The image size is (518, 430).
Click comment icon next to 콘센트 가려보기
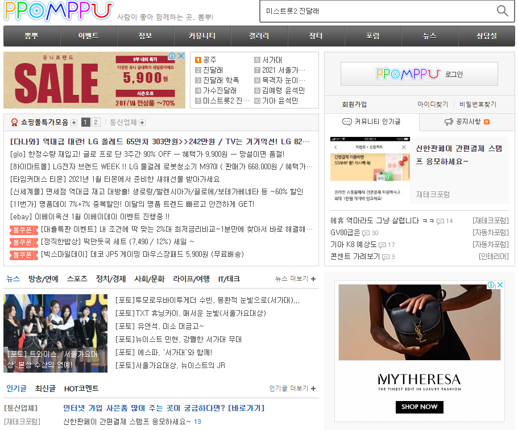386,257
